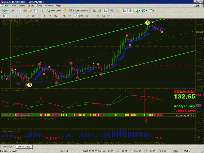The height and width of the screenshot is (153, 204).
Task: Open the Indicators list dropdown
Action: (137, 11)
